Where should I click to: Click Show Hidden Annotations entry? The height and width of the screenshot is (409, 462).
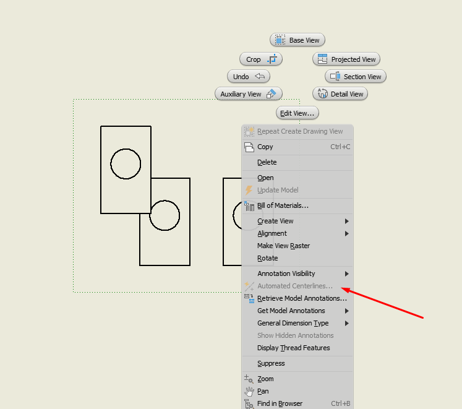click(x=297, y=335)
